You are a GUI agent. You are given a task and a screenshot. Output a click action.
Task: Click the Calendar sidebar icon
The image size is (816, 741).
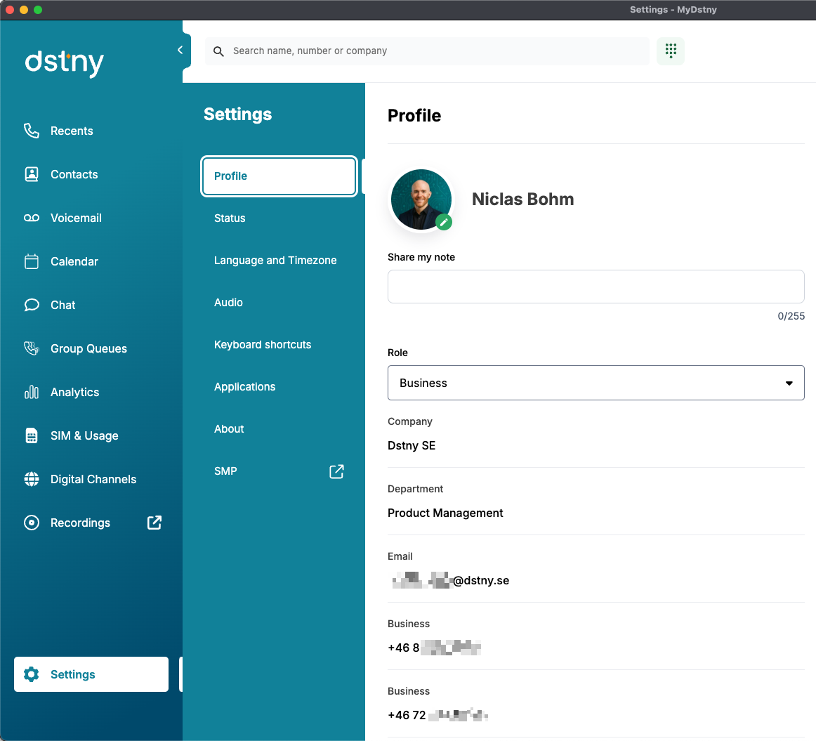(32, 261)
